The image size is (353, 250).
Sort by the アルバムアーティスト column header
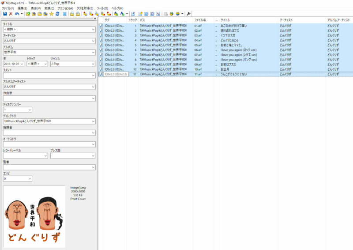pyautogui.click(x=338, y=20)
